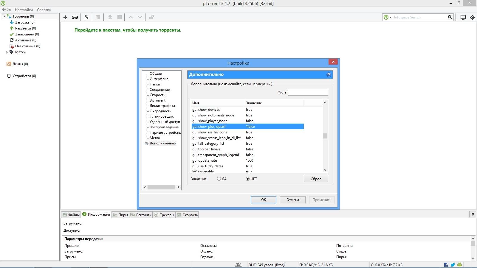Select Раздаётся (0) in sidebar

click(25, 28)
